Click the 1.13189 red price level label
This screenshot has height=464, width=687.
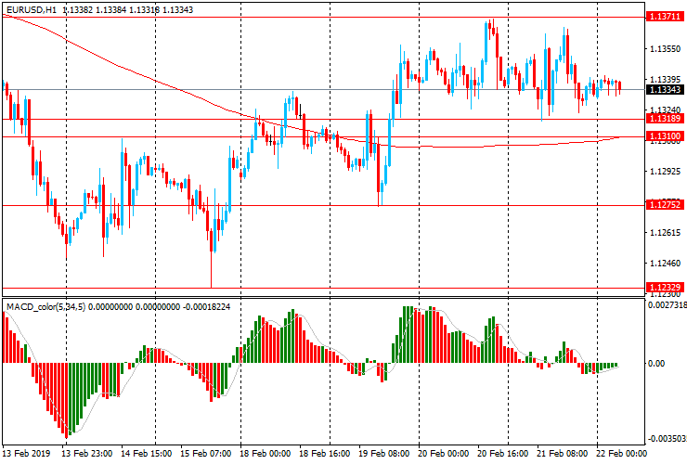coord(665,119)
